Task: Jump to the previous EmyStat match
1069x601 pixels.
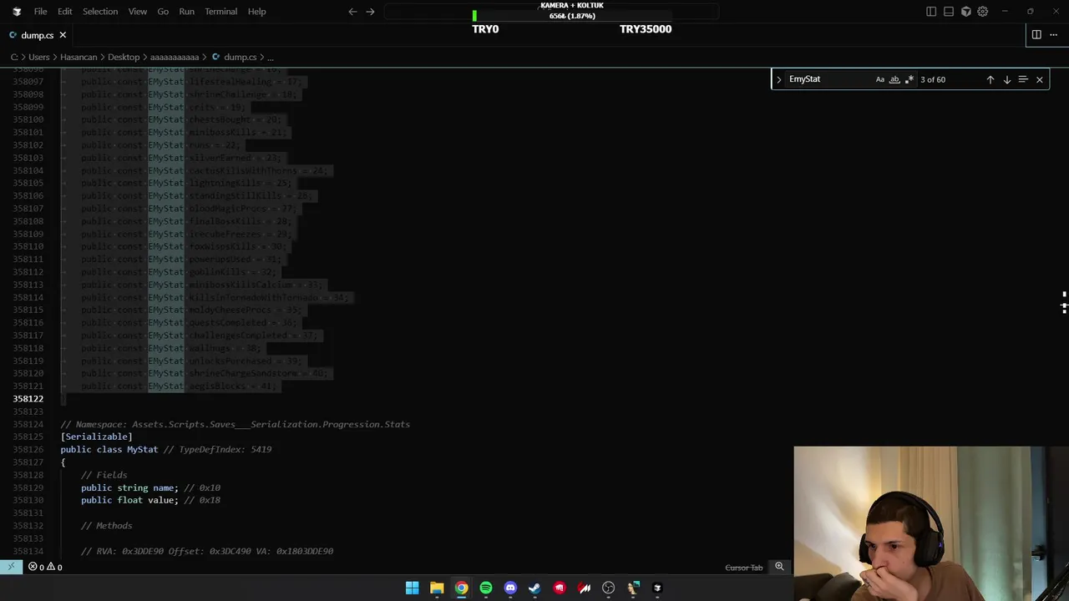Action: [990, 79]
